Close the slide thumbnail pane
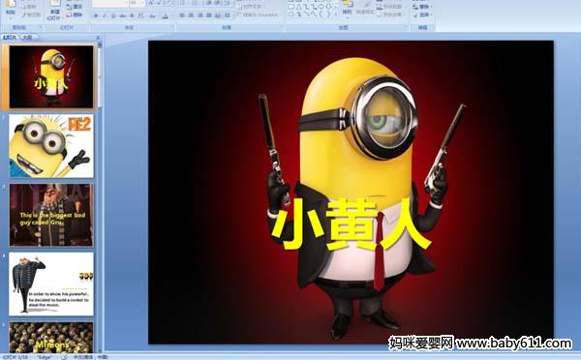Viewport: 581px width, 360px height. pyautogui.click(x=98, y=38)
